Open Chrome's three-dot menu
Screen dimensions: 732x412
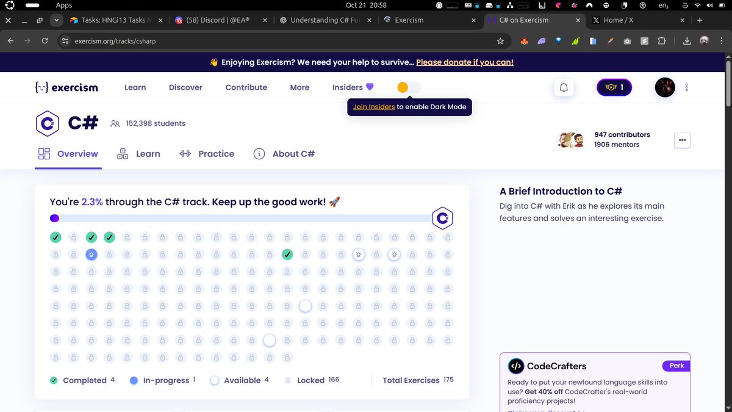(x=722, y=41)
